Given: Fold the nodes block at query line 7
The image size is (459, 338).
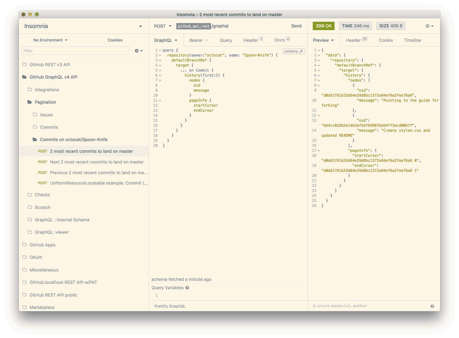Looking at the screenshot, I should (160, 81).
